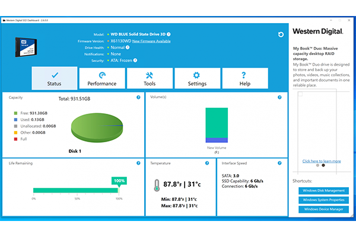Viewport: 356px width, 237px height.
Task: Follow the Click here to learn more link
Action: click(x=321, y=161)
